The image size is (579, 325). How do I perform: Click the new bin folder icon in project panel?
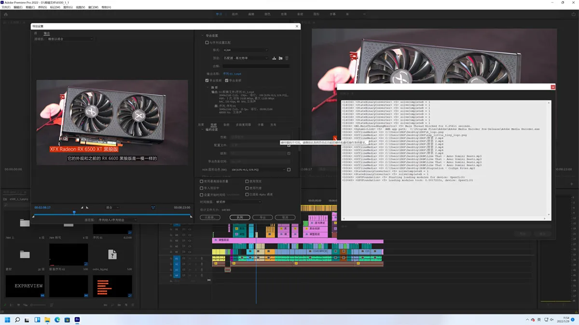click(118, 305)
